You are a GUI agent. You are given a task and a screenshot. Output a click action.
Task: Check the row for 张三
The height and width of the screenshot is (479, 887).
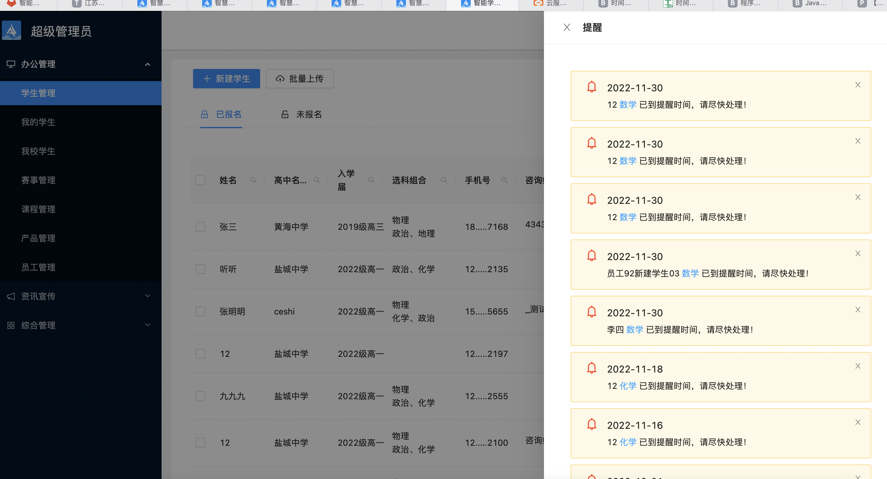click(x=200, y=227)
